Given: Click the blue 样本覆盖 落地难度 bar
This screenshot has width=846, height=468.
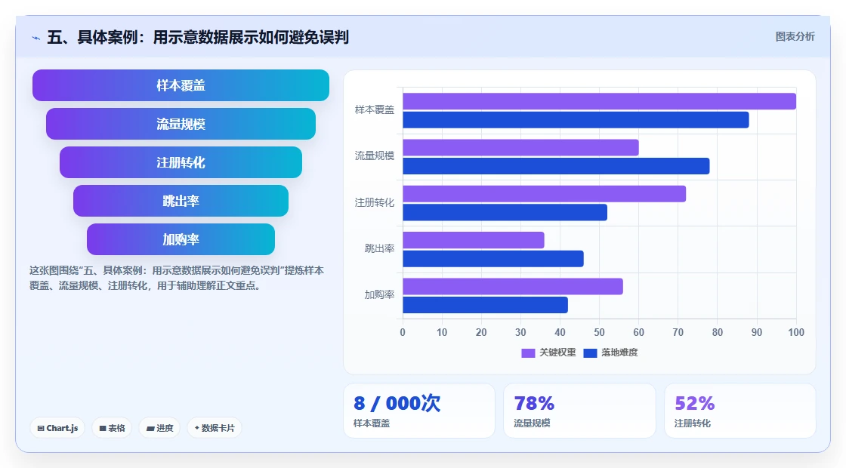Looking at the screenshot, I should pos(576,120).
